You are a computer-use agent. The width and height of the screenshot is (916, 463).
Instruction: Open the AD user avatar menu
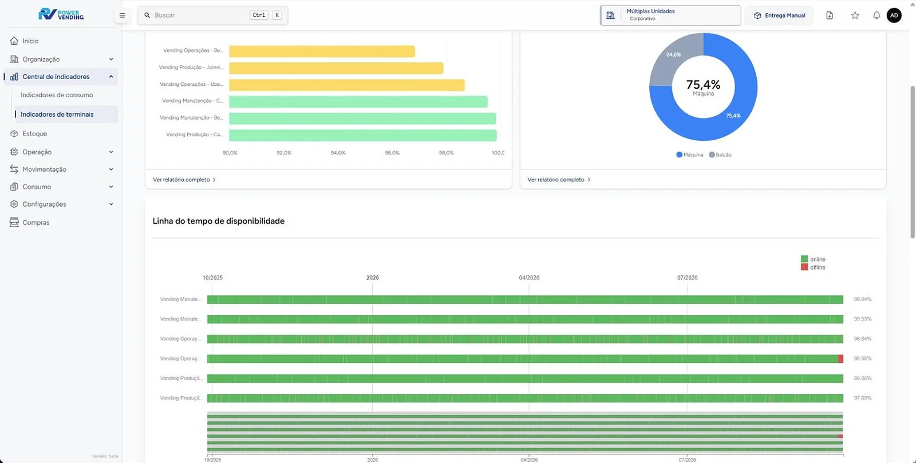[x=894, y=15]
